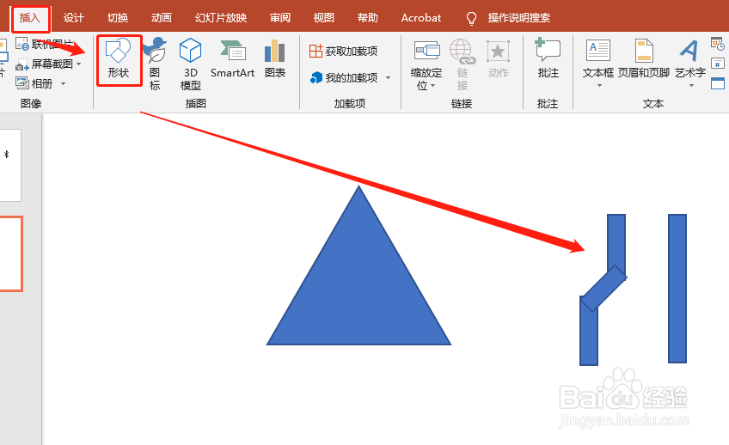This screenshot has height=445, width=729.
Task: Switch to the 审阅 tab
Action: tap(280, 18)
